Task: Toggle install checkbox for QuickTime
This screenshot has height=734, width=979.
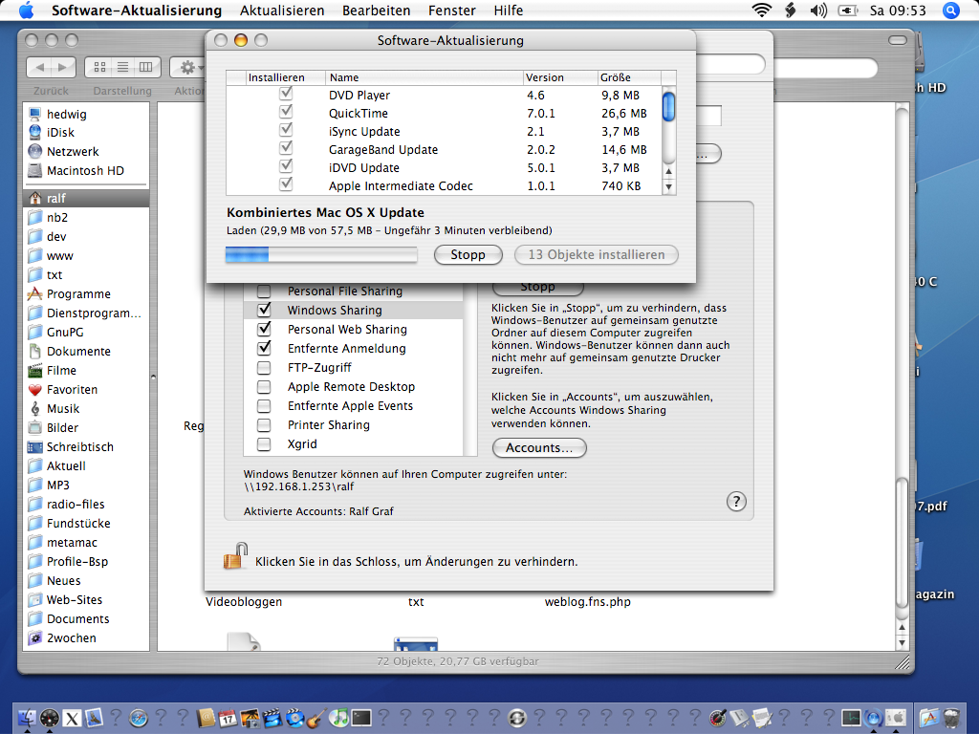Action: point(286,112)
